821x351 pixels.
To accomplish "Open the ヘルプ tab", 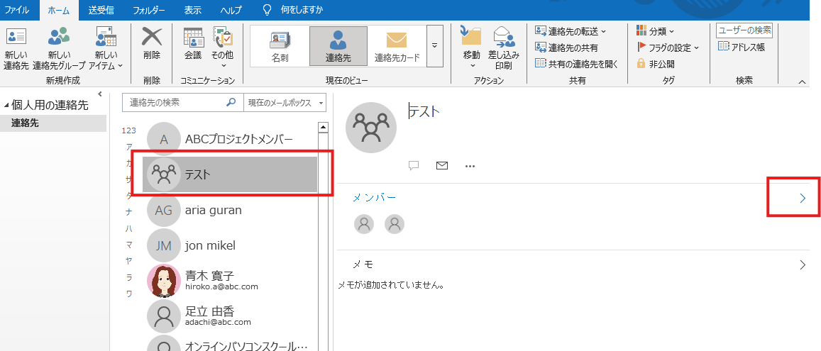I will (231, 10).
